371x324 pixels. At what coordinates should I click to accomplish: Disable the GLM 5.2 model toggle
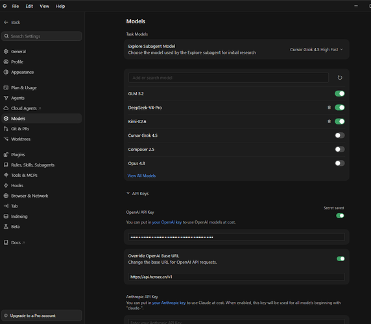[x=339, y=93]
